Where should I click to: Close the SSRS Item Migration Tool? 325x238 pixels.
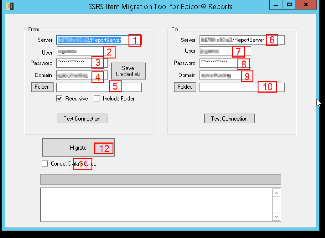[306, 5]
